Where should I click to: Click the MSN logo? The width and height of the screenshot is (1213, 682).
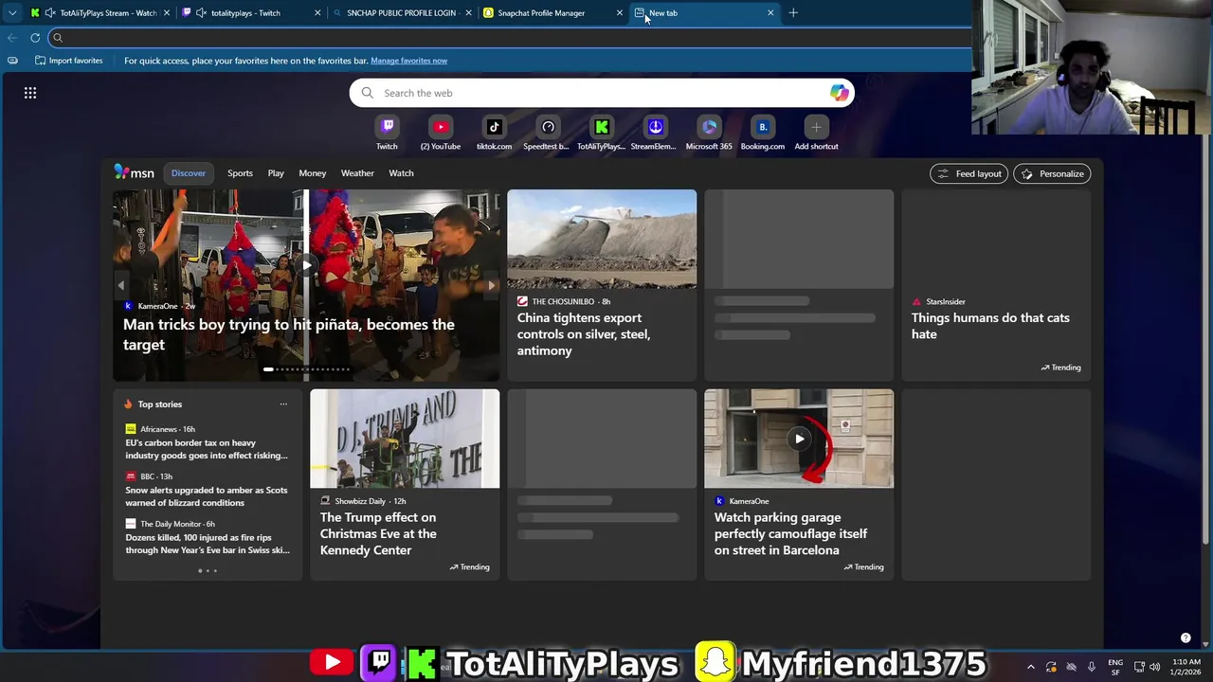pos(134,172)
